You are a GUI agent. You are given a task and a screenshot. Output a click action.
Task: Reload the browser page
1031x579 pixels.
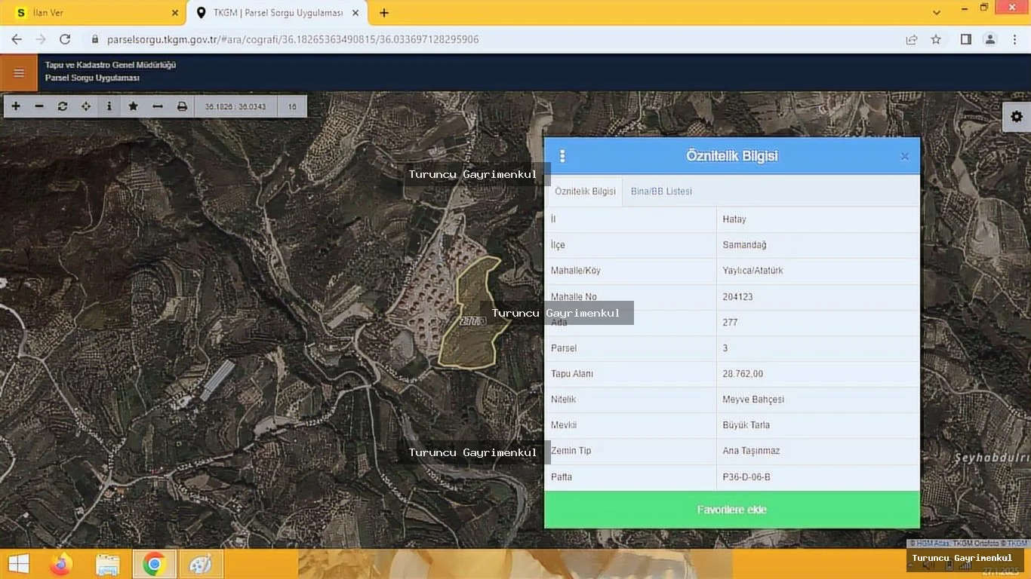click(x=65, y=39)
